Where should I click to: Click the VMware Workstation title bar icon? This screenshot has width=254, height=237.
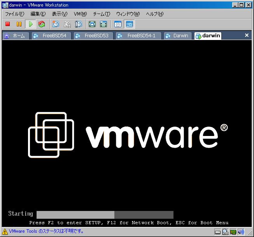click(x=5, y=5)
